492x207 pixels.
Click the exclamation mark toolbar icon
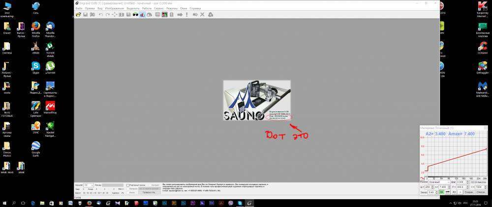pos(186,15)
